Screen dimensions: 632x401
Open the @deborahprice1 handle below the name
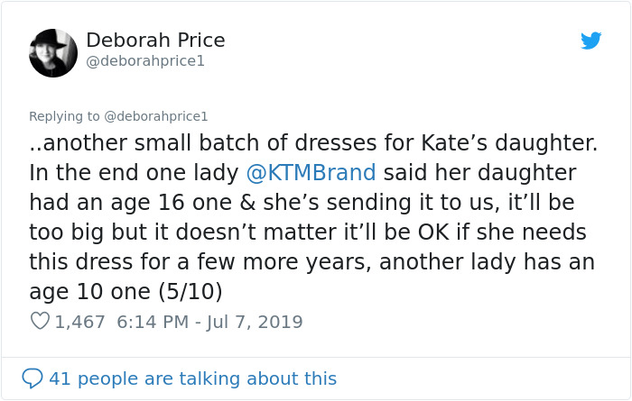click(145, 61)
